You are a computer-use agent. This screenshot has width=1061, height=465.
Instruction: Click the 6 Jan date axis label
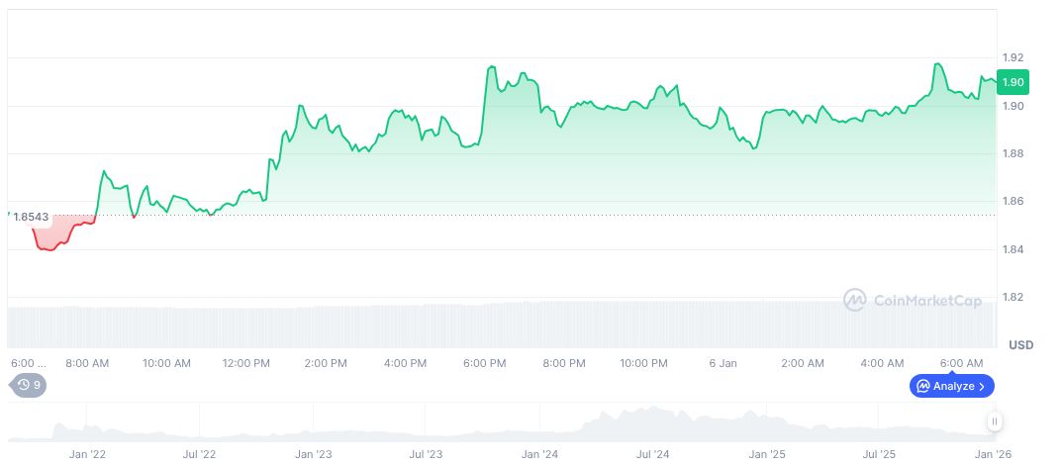(x=723, y=363)
